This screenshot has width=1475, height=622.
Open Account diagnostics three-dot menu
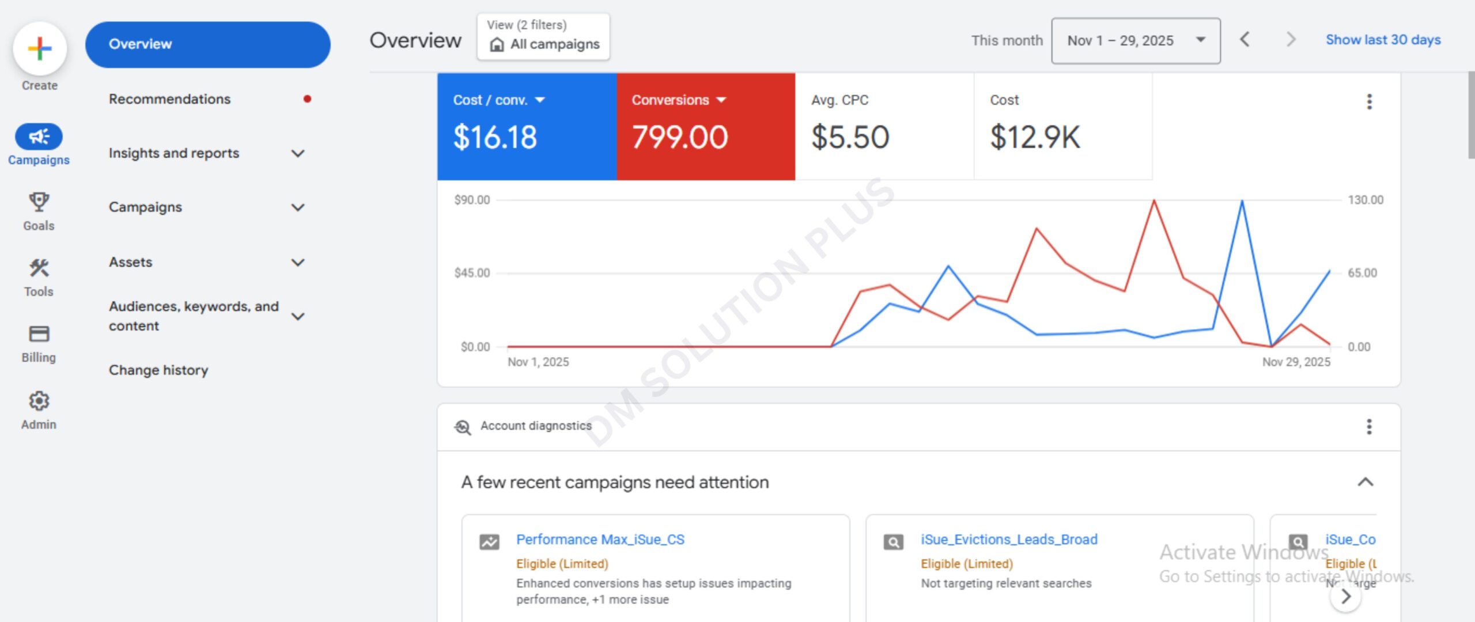point(1369,427)
